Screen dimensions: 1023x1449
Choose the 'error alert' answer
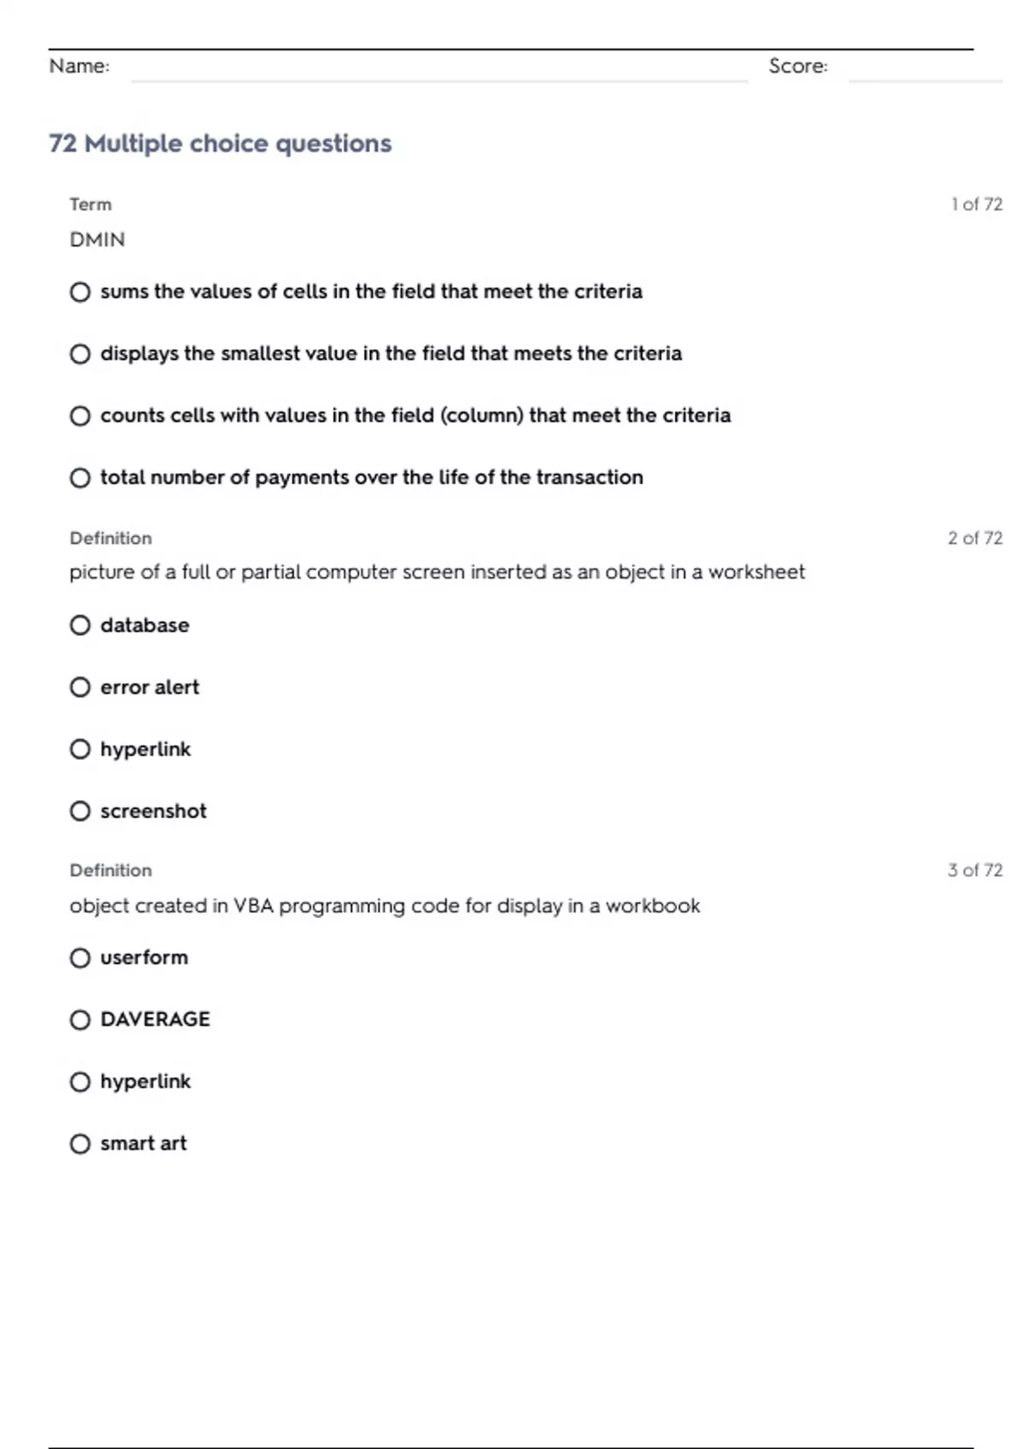click(80, 687)
